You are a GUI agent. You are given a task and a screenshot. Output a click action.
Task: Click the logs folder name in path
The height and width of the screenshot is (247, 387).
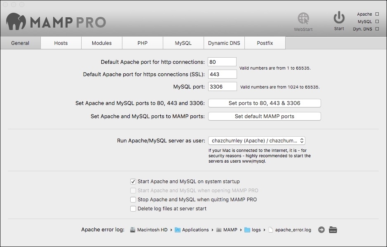tap(256, 230)
